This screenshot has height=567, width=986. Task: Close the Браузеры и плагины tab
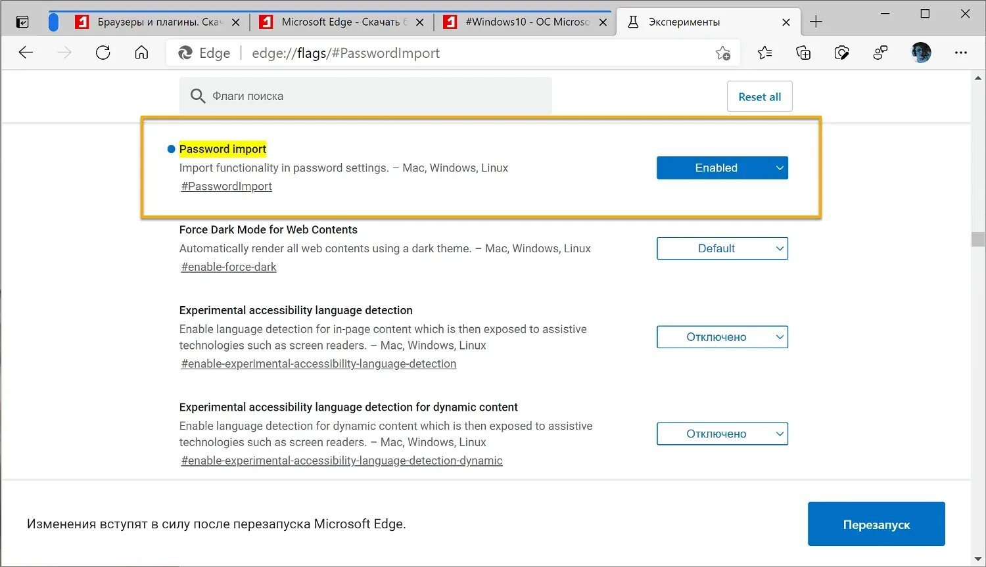coord(235,22)
